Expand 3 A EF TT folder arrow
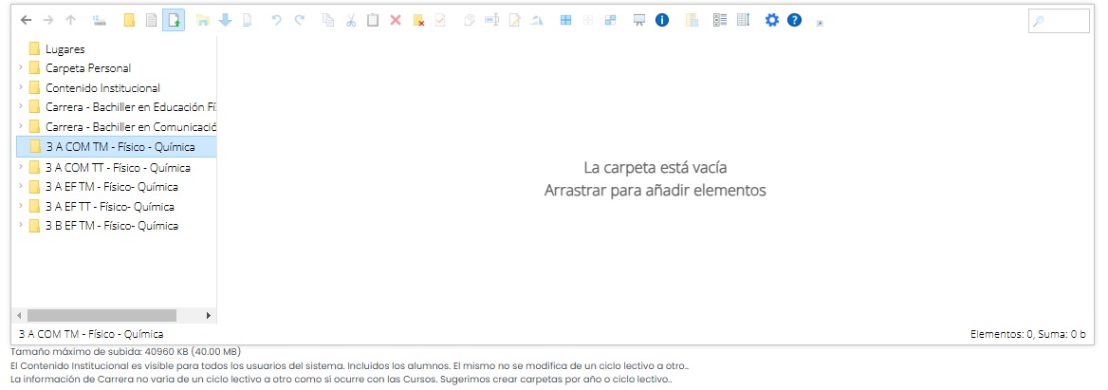1108x390 pixels. click(21, 206)
